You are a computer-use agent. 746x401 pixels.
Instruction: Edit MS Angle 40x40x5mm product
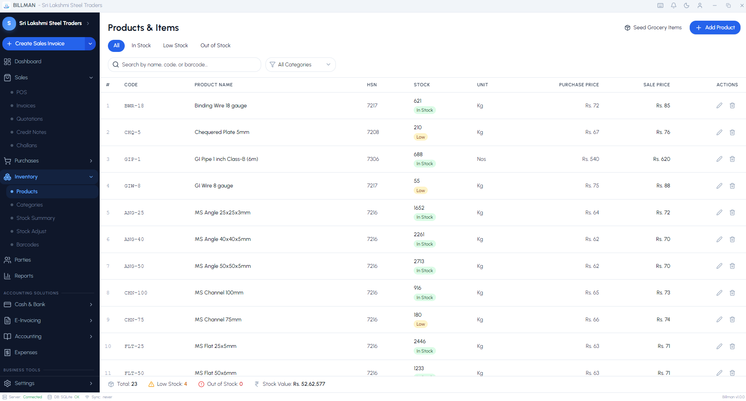(719, 239)
